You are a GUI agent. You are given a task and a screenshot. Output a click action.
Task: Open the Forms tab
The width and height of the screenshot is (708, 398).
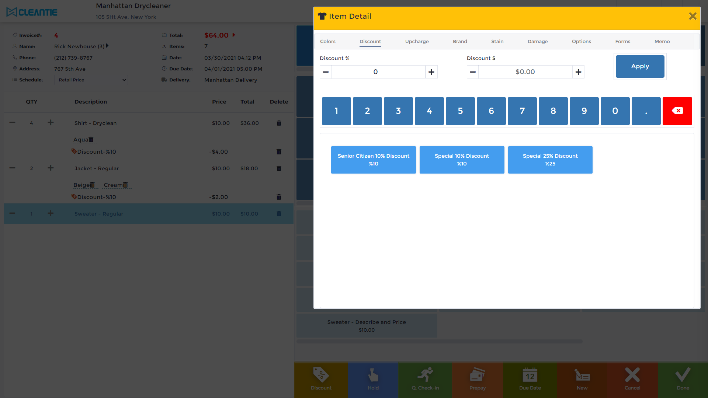(x=622, y=42)
